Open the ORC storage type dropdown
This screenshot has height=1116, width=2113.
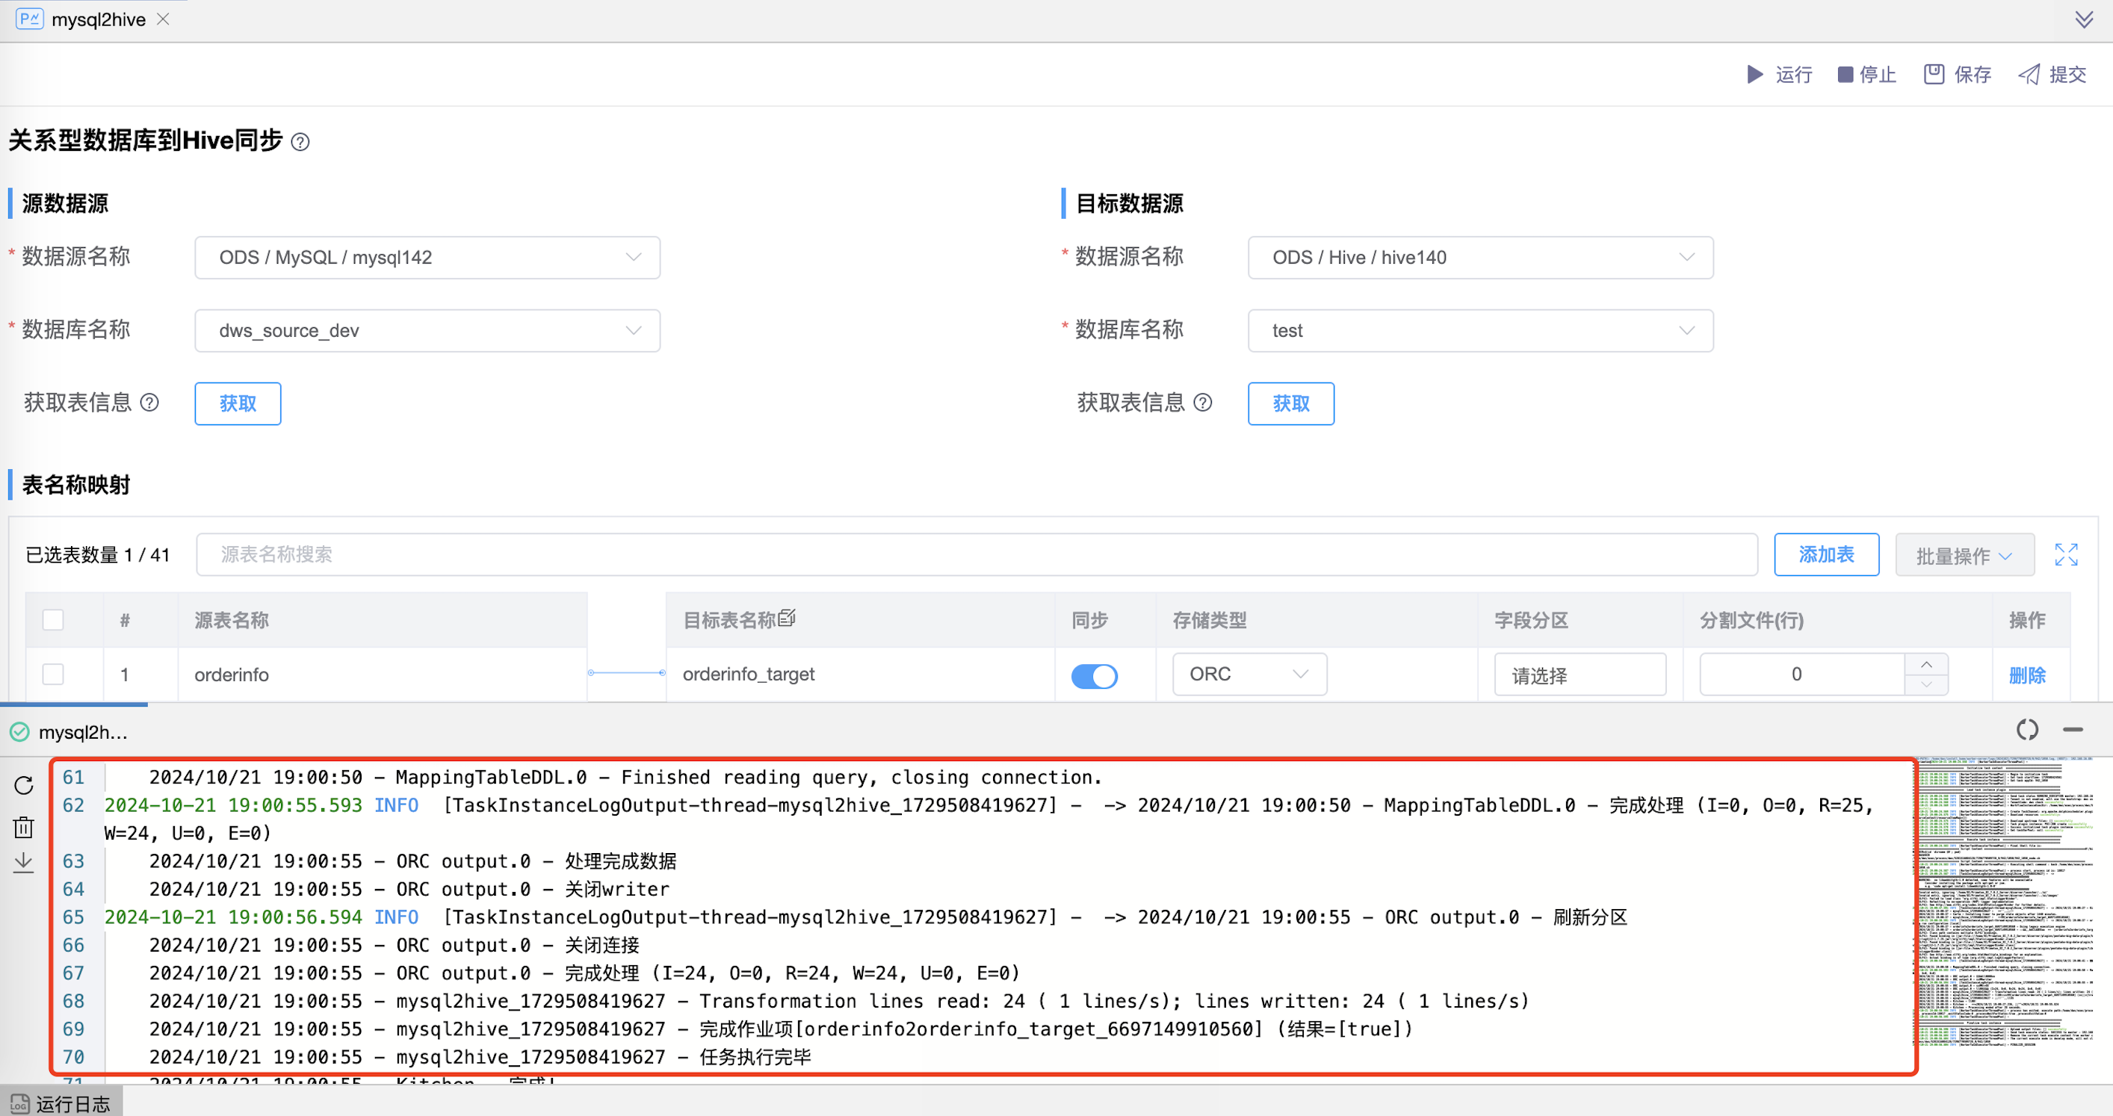pyautogui.click(x=1248, y=673)
